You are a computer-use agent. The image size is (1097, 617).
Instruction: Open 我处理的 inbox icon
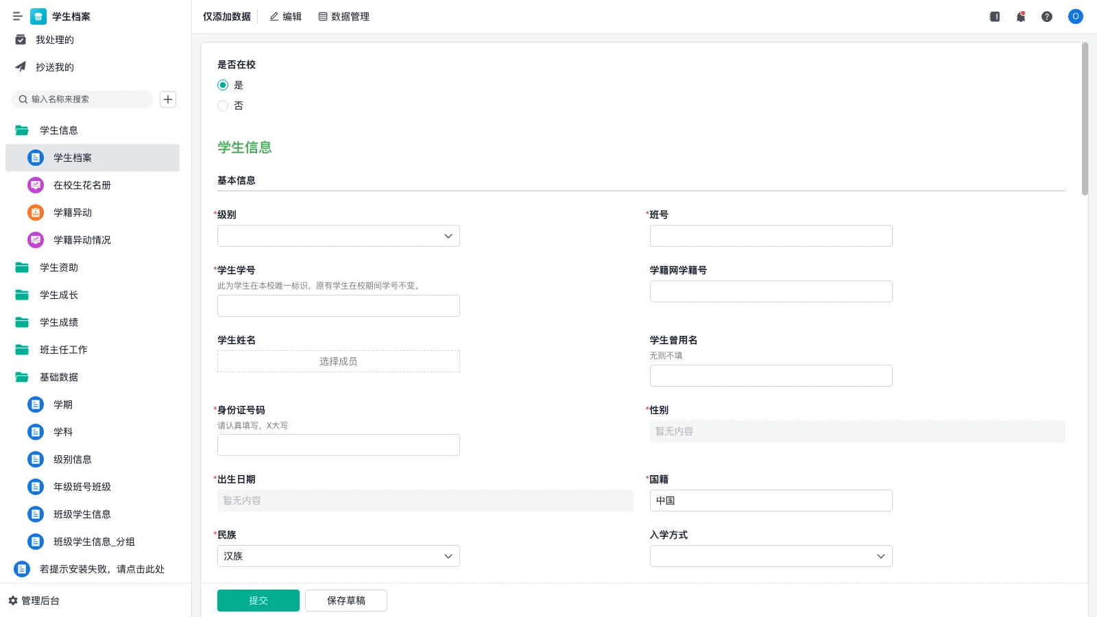point(20,40)
